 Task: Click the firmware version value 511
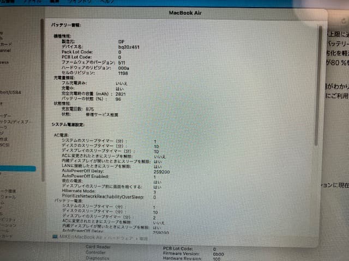[x=122, y=63]
